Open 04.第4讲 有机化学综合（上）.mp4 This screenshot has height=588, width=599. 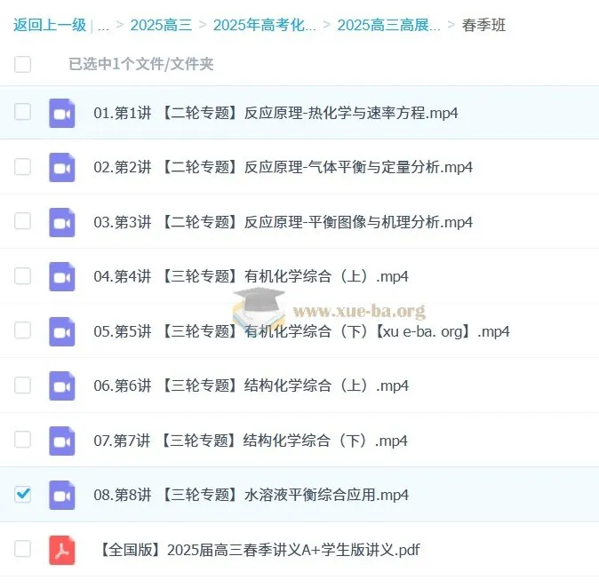251,276
